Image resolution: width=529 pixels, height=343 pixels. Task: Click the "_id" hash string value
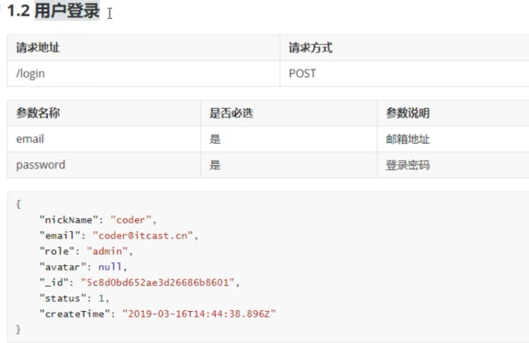click(x=161, y=283)
